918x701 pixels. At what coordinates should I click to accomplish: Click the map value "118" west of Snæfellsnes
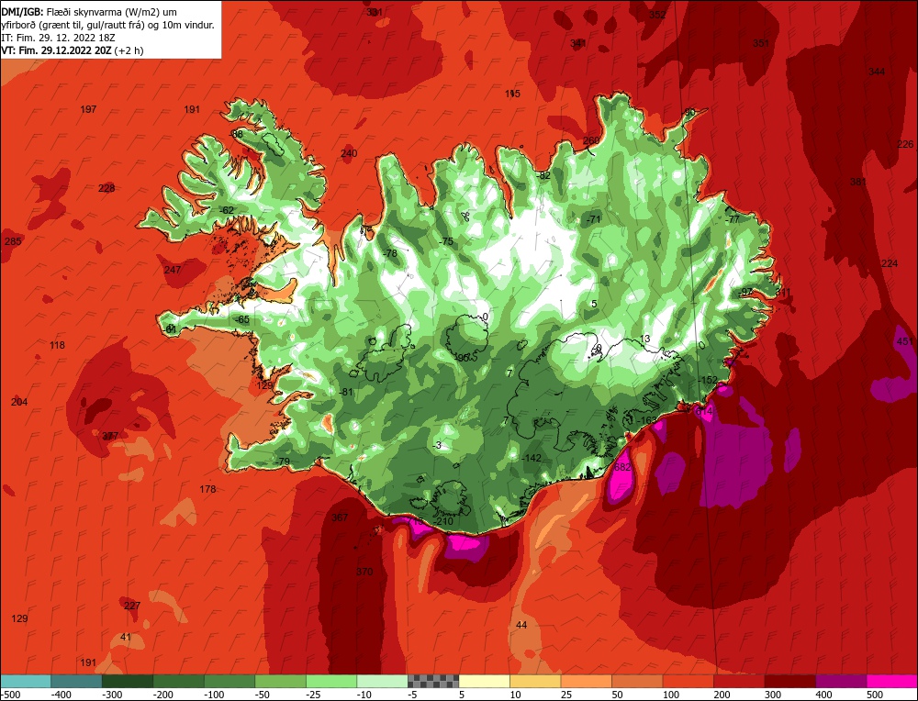pyautogui.click(x=57, y=345)
